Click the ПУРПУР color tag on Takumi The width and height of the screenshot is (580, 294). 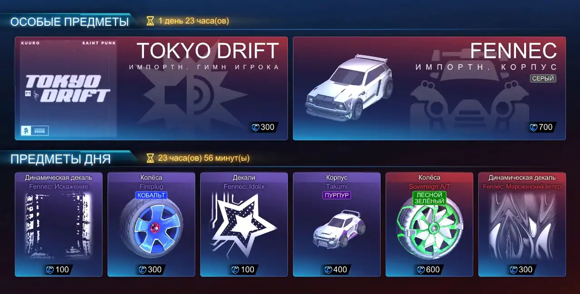coord(337,195)
